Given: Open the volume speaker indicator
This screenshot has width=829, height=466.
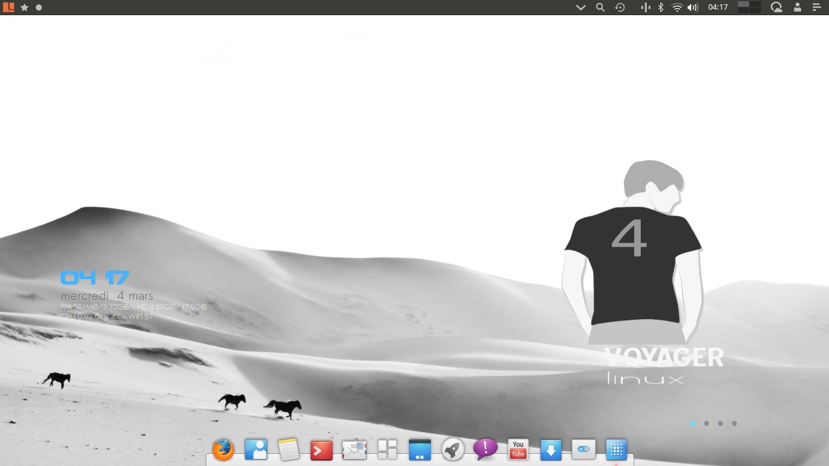Looking at the screenshot, I should [x=693, y=7].
